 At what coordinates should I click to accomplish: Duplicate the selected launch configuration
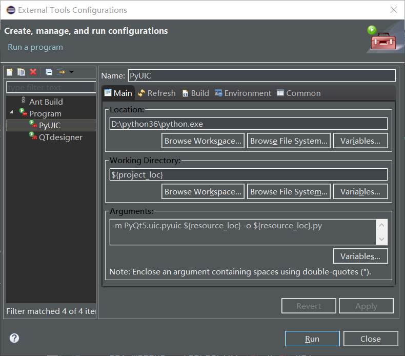(21, 72)
